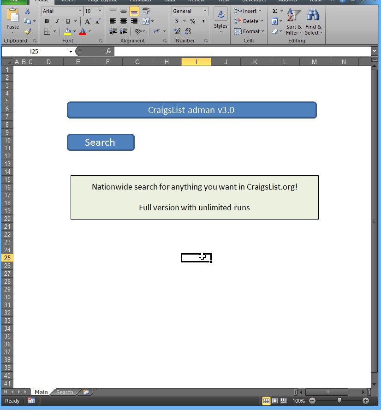Viewport: 381px width, 410px height.
Task: Increase indent
Action: coord(124,31)
